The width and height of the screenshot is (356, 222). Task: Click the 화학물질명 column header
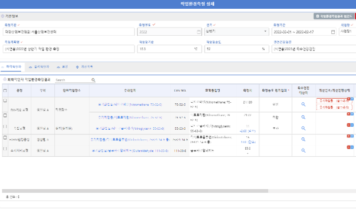coord(213,90)
